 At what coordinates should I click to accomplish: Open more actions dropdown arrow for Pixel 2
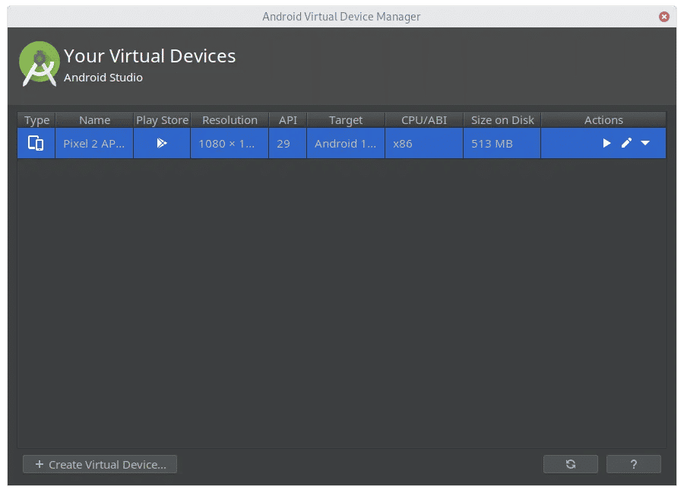[x=645, y=143]
